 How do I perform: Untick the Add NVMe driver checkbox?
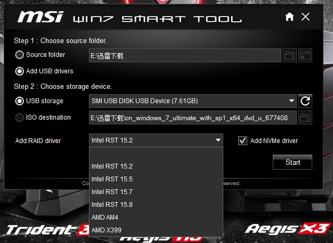242,141
